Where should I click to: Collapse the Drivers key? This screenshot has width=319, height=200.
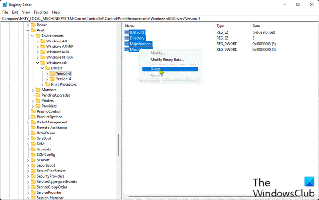coord(42,68)
